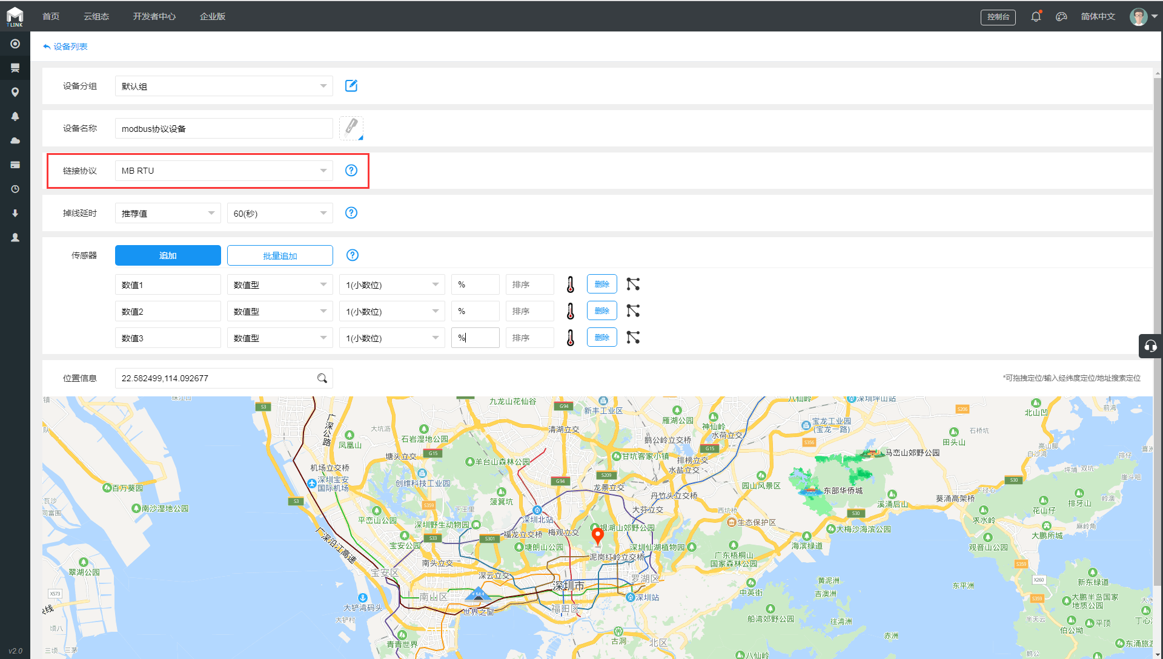Click the 排序 field of 数值1 row
This screenshot has width=1163, height=659.
(529, 284)
